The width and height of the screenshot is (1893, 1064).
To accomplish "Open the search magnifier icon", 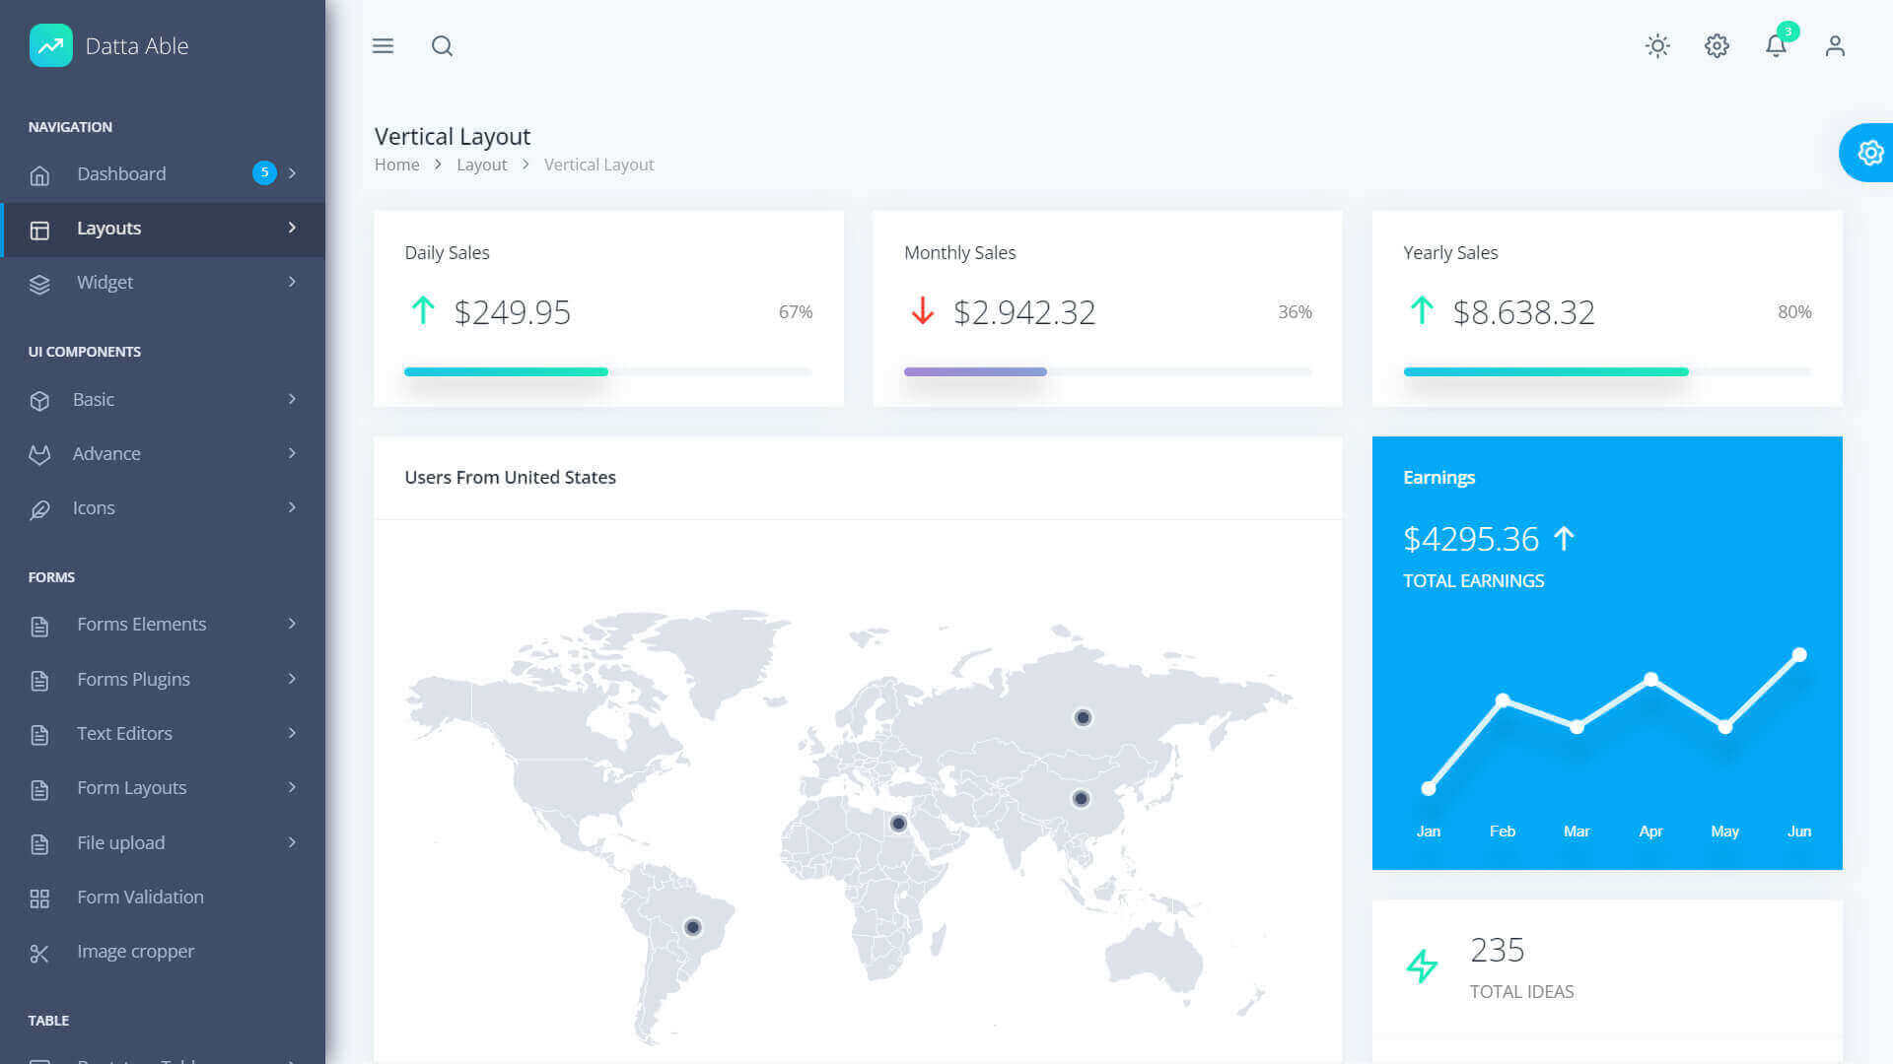I will [x=442, y=46].
